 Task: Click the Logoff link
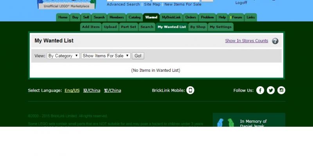click(241, 3)
